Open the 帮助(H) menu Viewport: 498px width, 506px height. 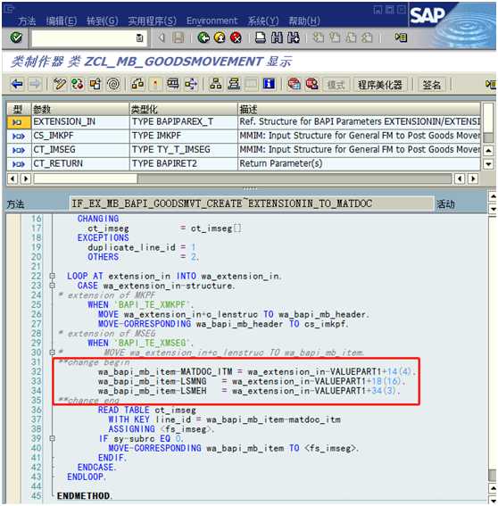click(304, 21)
